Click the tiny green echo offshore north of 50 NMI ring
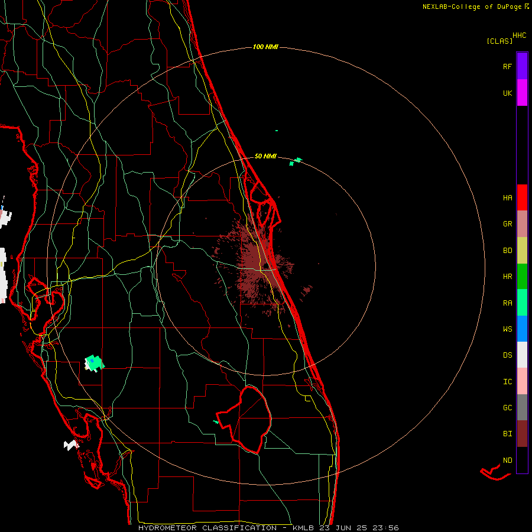Viewport: 532px width, 532px height. 277,131
